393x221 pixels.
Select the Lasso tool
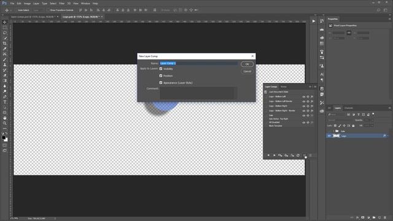[4, 33]
